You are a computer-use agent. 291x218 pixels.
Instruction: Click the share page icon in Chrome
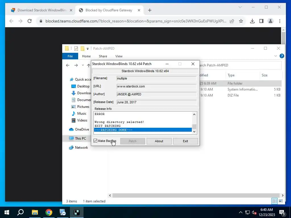pos(232,21)
